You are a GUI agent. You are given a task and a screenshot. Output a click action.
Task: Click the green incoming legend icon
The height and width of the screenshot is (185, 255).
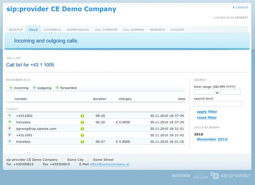(x=11, y=88)
